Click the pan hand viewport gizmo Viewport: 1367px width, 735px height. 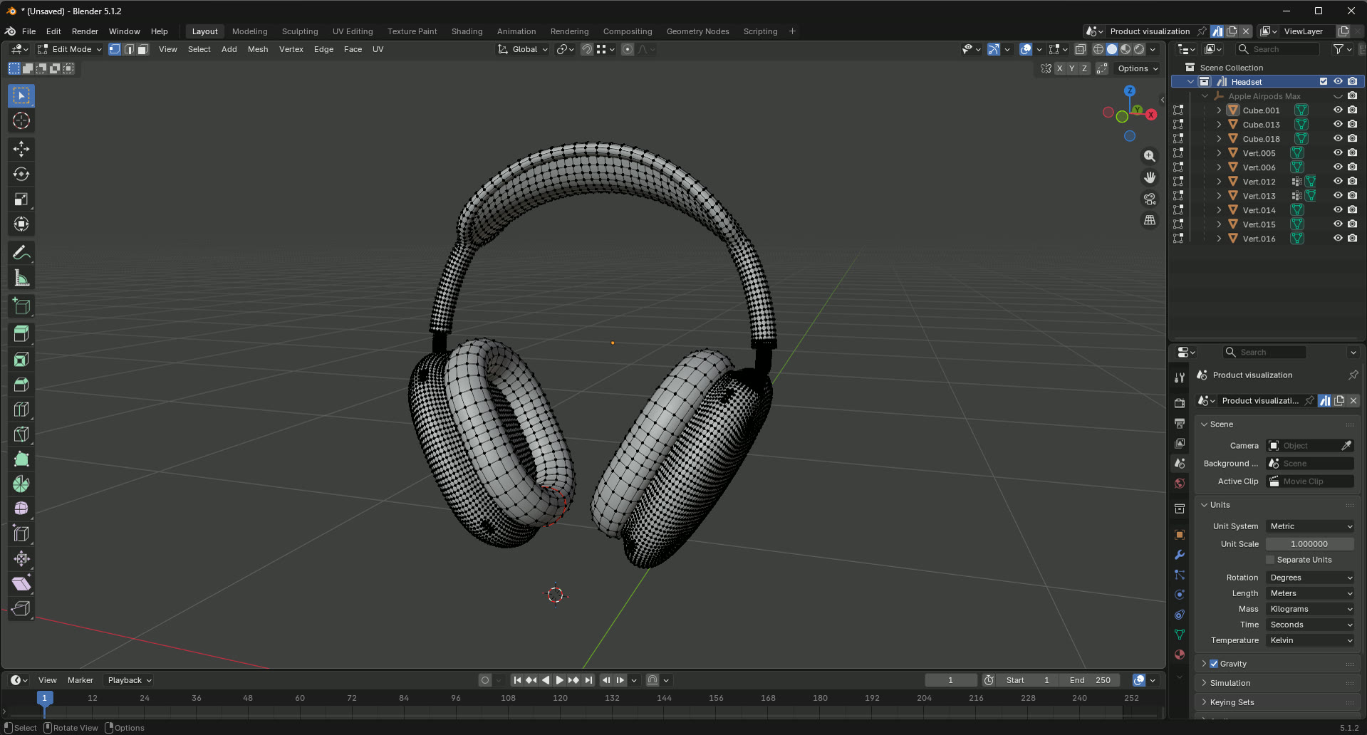point(1150,177)
